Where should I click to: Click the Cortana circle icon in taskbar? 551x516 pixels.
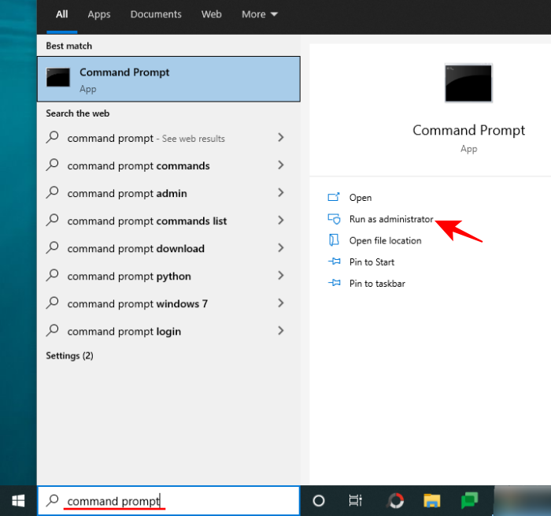click(319, 500)
